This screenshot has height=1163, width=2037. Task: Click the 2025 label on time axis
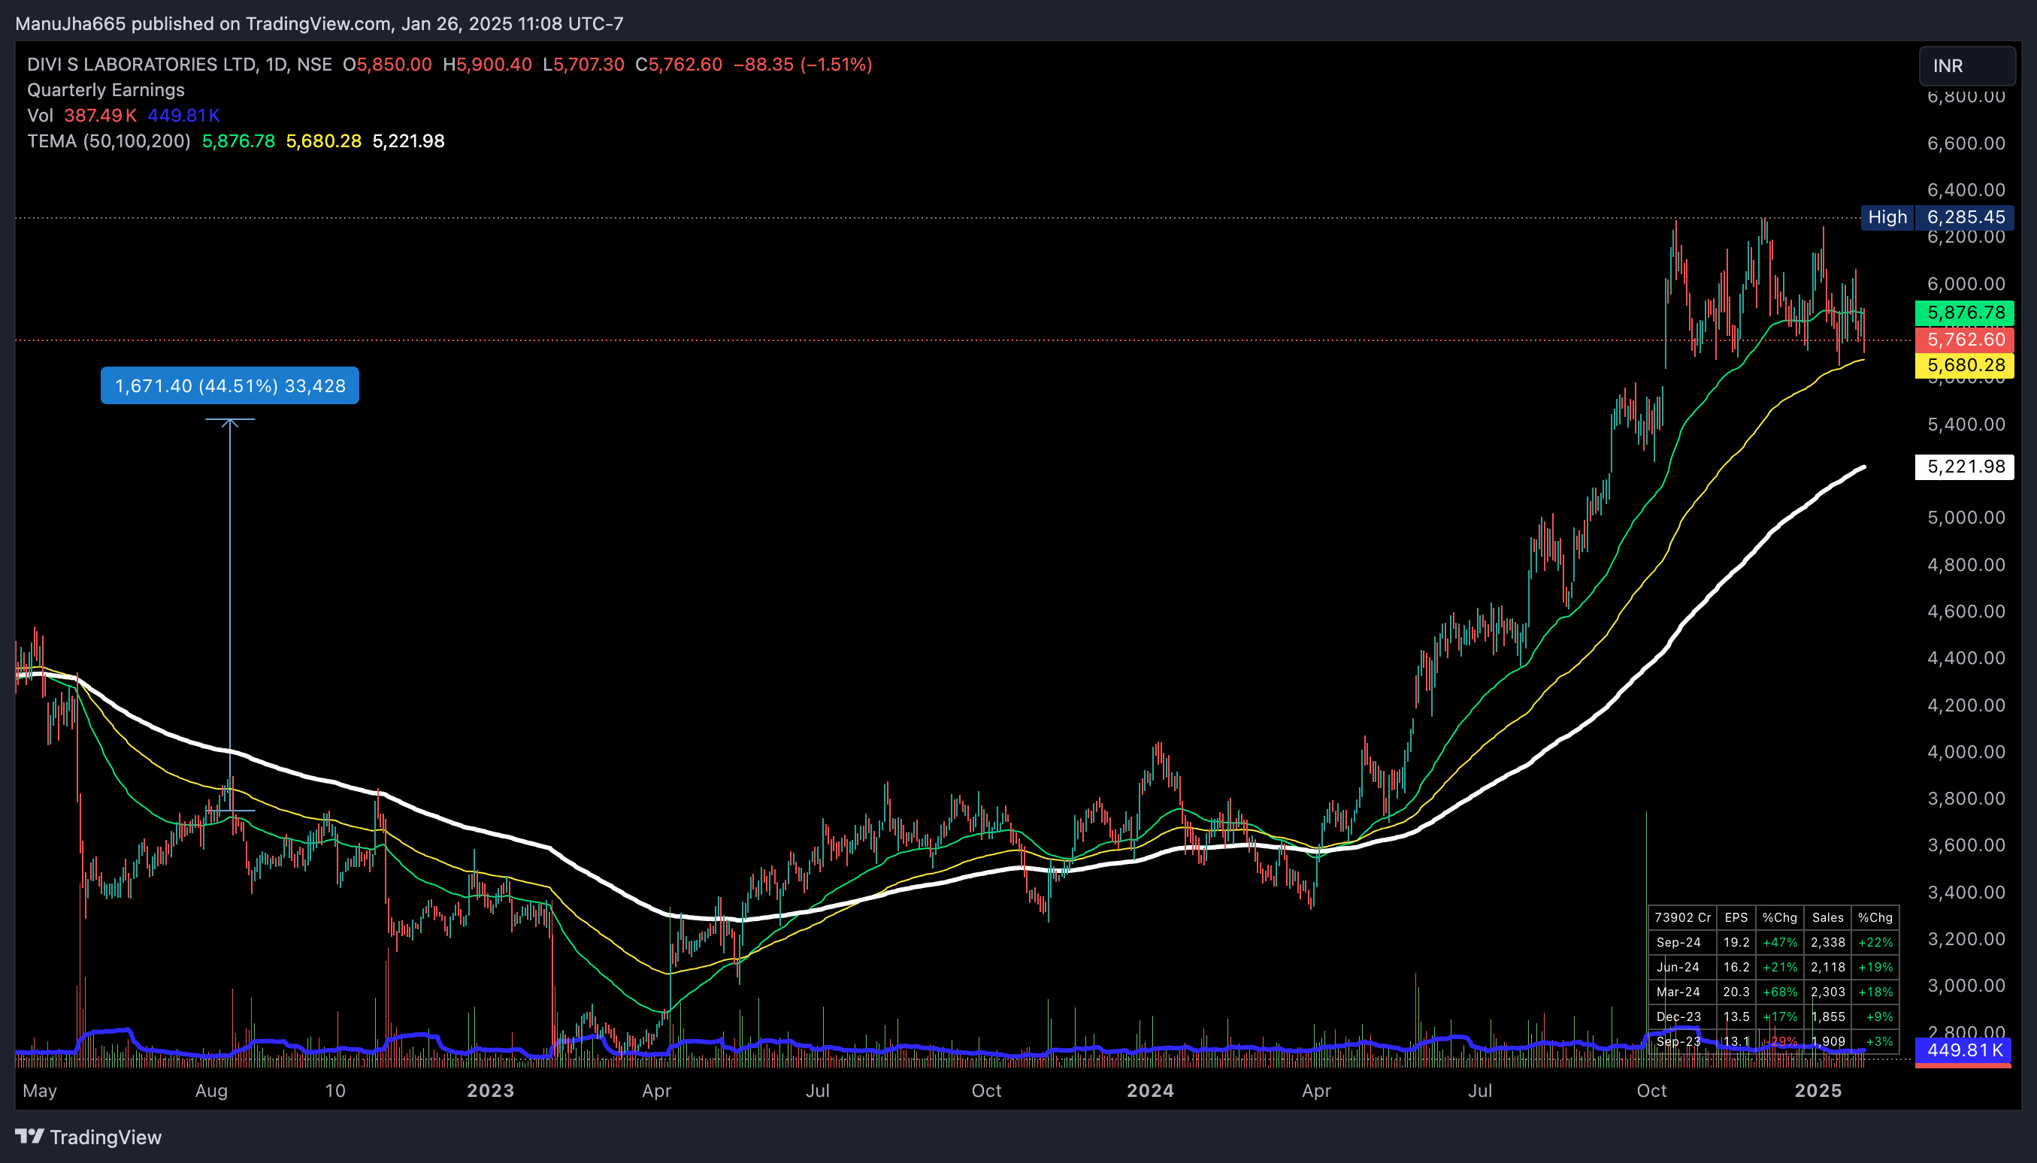coord(1818,1091)
